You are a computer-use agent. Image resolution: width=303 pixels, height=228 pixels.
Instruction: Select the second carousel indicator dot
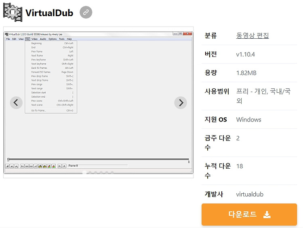(90, 172)
